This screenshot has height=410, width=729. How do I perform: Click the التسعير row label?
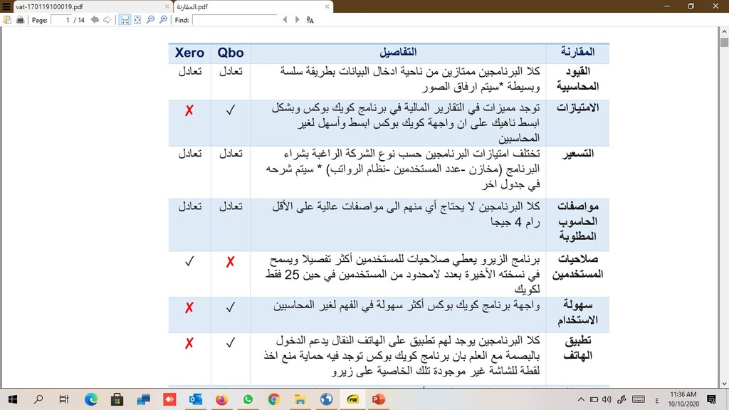coord(578,154)
